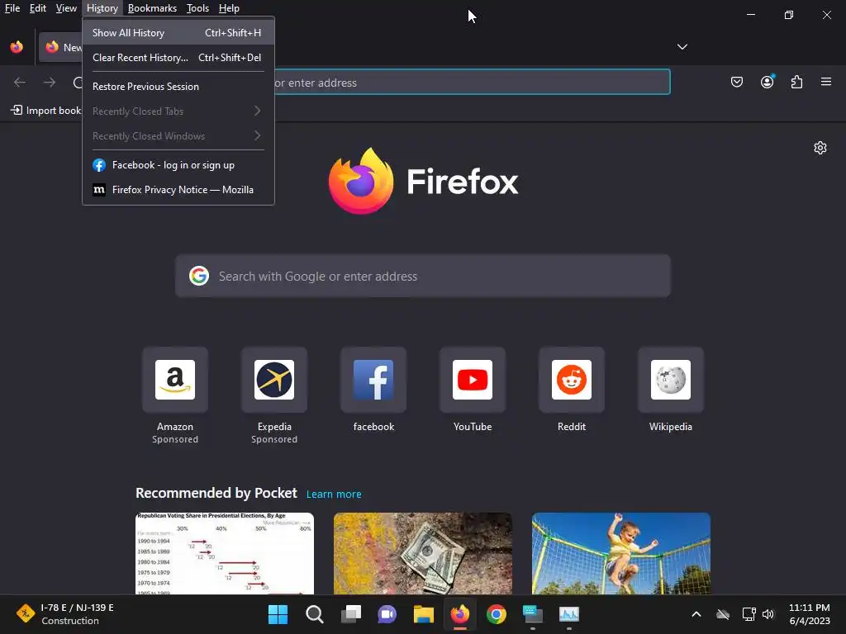Open taskbar Search magnifier

tap(315, 614)
